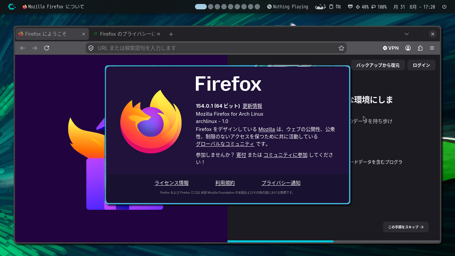Toggle the VPN button in the toolbar

click(391, 48)
